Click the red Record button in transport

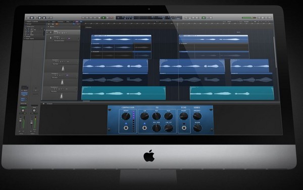click(112, 18)
